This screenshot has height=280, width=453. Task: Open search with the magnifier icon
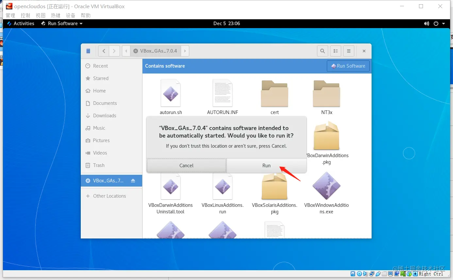point(323,51)
